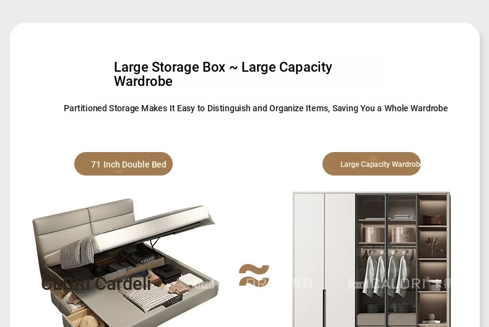Click the Partitioned Storage description text
This screenshot has height=327, width=489.
(256, 108)
